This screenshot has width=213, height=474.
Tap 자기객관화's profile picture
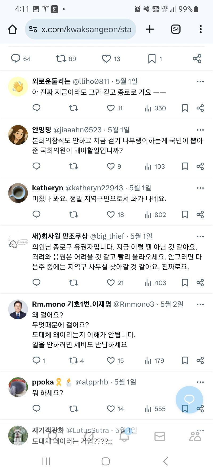click(x=18, y=435)
